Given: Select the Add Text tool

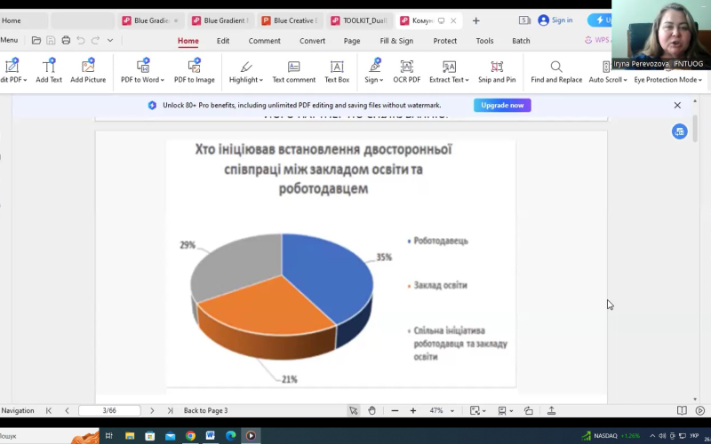Looking at the screenshot, I should [x=49, y=71].
